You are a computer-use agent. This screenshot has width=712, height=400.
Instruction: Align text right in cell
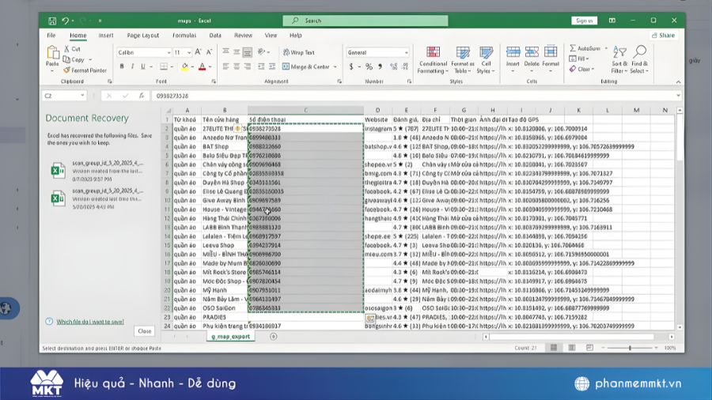248,66
